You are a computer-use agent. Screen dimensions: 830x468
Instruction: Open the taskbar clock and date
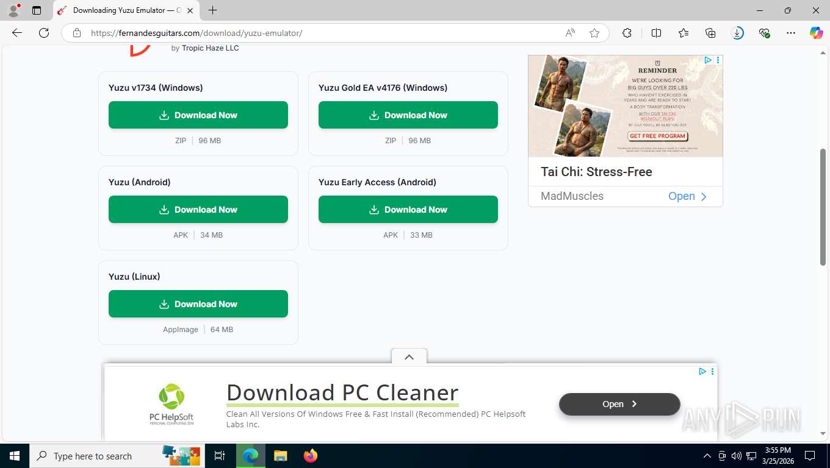[778, 456]
